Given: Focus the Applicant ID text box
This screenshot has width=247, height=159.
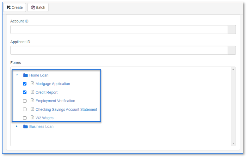Looking at the screenshot, I should pos(119,50).
